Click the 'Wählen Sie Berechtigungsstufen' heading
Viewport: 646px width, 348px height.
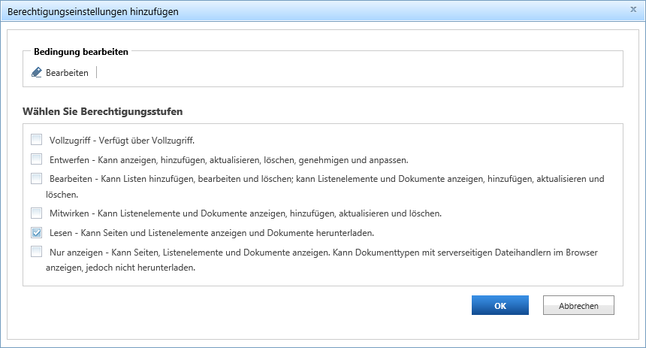[103, 112]
